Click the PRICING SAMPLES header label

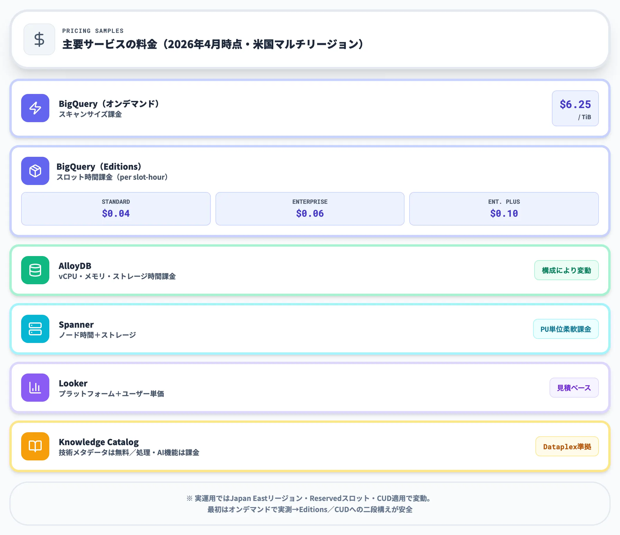[x=93, y=30]
